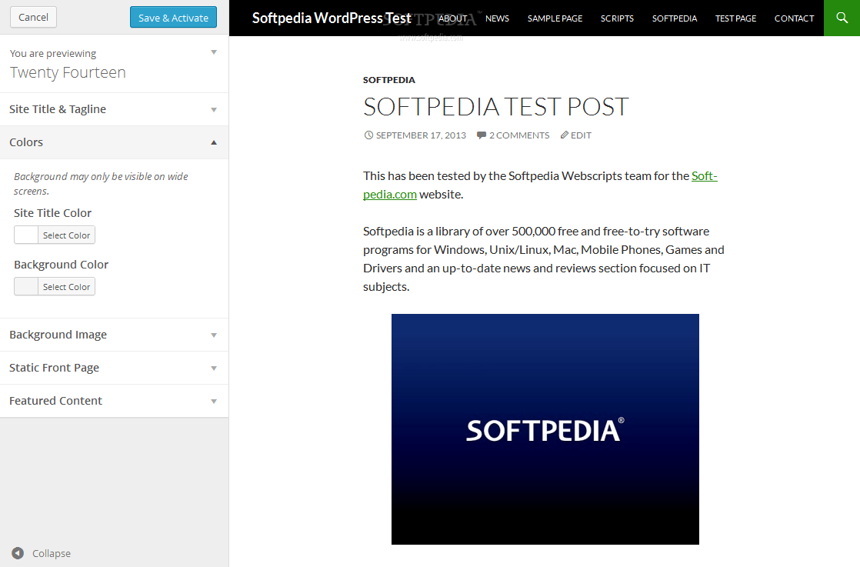Click the pencil edit icon

point(564,135)
